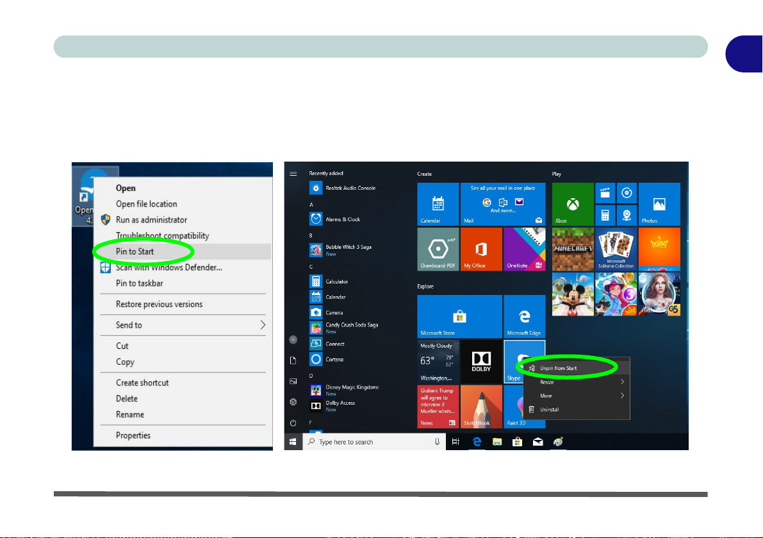Launch Microsoft Edge tile

click(524, 317)
